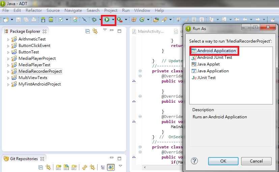Open the Navigate menu

tap(73, 10)
